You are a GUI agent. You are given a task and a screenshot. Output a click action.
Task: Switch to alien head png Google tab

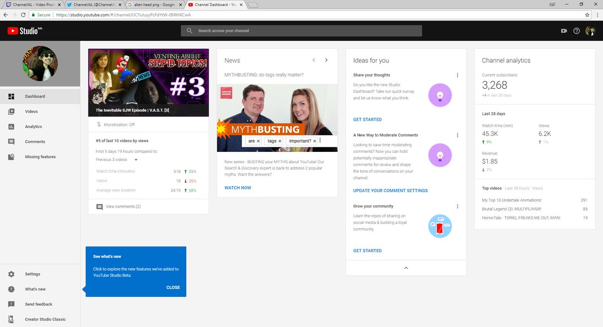tap(153, 5)
